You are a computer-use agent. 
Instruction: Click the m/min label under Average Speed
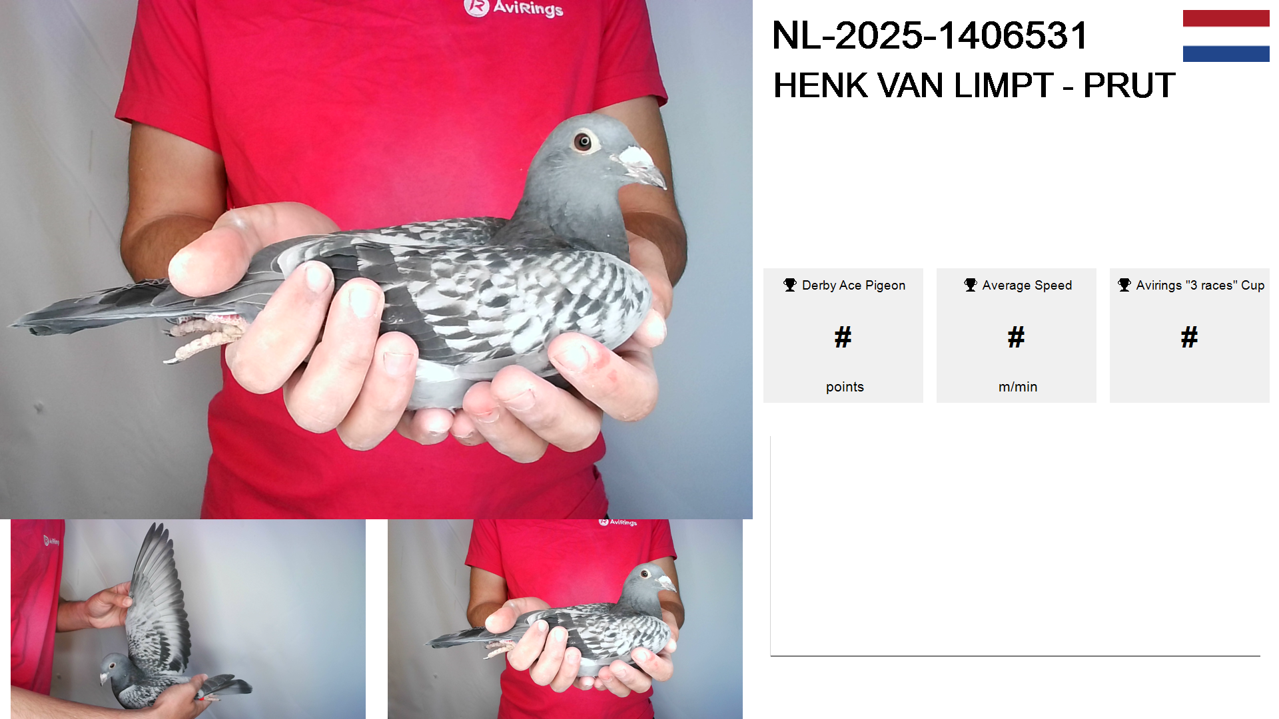[x=1018, y=387]
